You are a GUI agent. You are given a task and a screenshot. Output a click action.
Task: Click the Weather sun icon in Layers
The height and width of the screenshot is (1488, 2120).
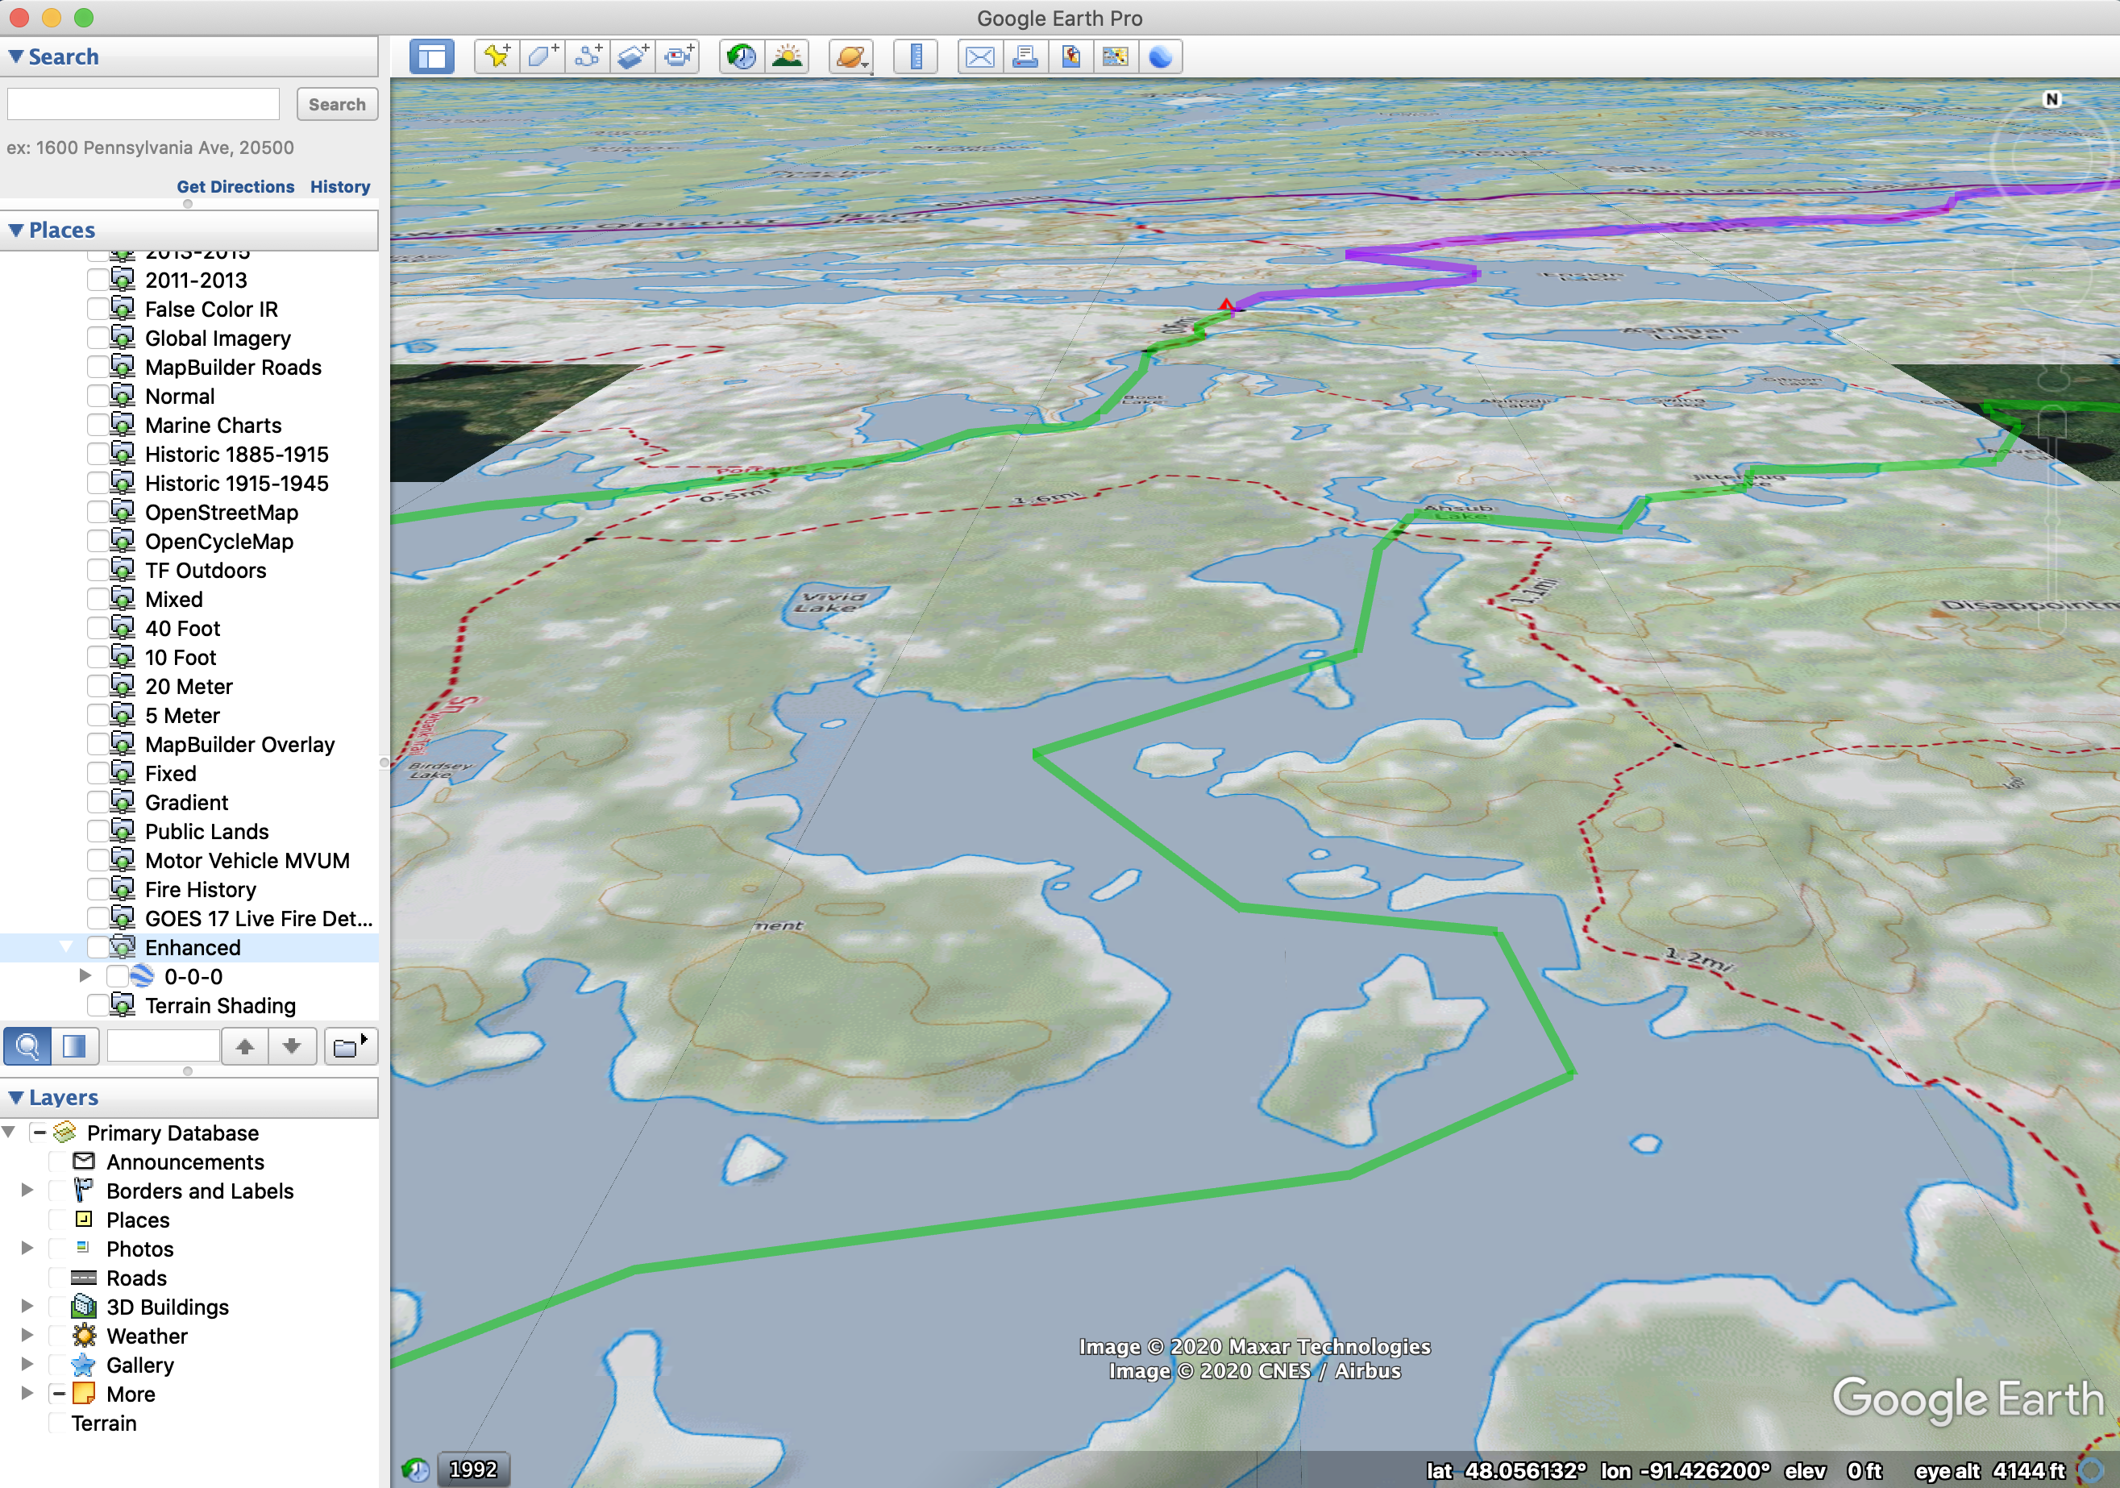coord(84,1336)
